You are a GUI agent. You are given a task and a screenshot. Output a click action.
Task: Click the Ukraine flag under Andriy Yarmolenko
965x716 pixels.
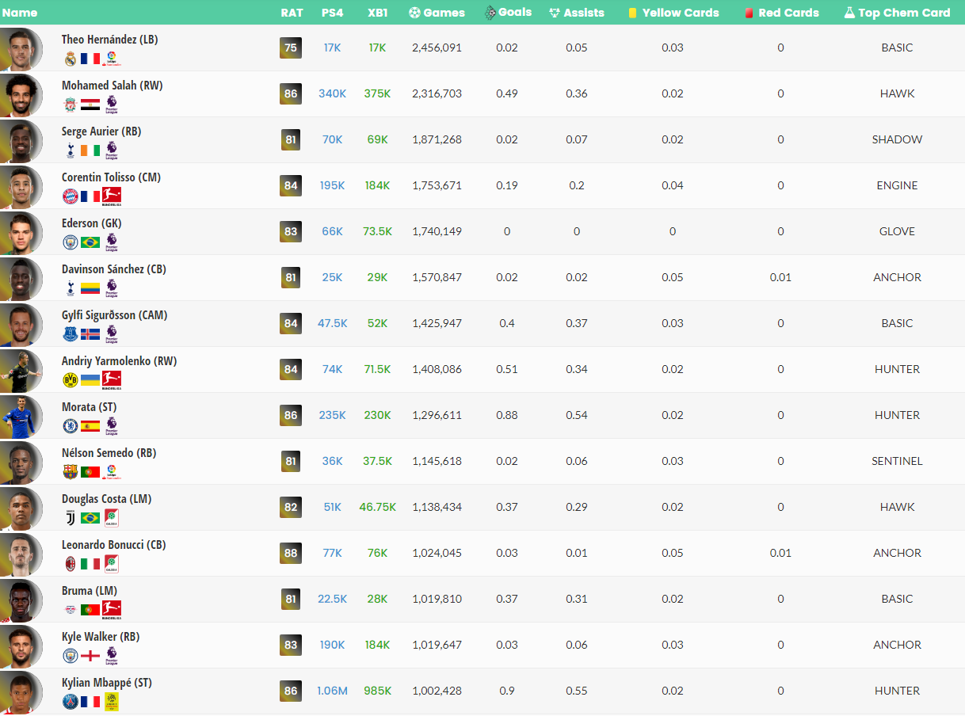click(x=90, y=380)
